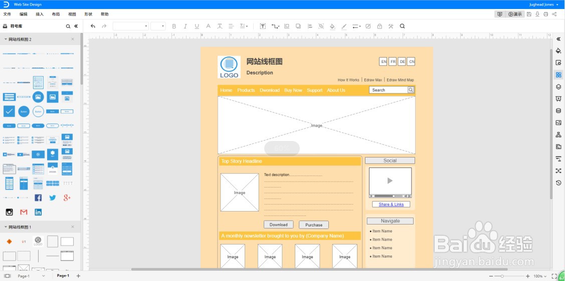Screen dimensions: 565x281
Task: Select the Google Plus symbol
Action: point(67,197)
